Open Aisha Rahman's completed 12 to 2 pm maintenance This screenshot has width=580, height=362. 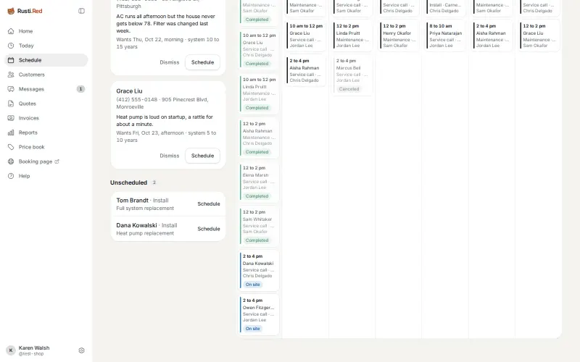point(259,138)
